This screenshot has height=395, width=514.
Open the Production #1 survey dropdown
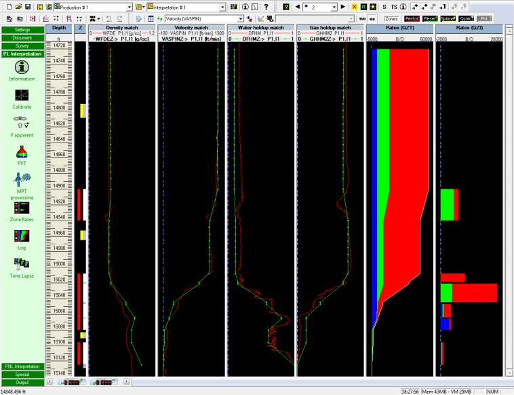pyautogui.click(x=130, y=7)
